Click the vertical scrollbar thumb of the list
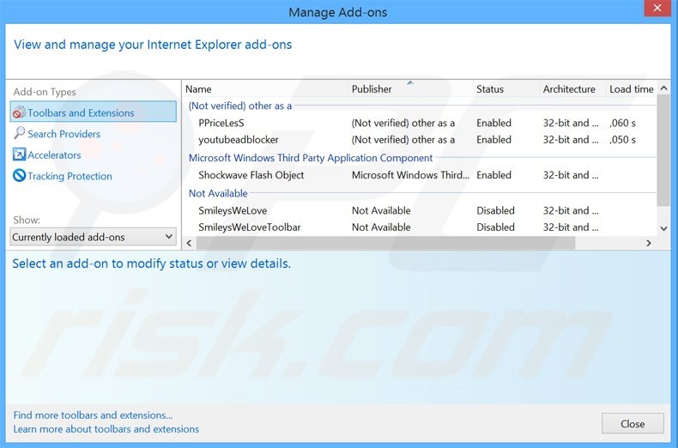This screenshot has height=448, width=678. [663, 150]
